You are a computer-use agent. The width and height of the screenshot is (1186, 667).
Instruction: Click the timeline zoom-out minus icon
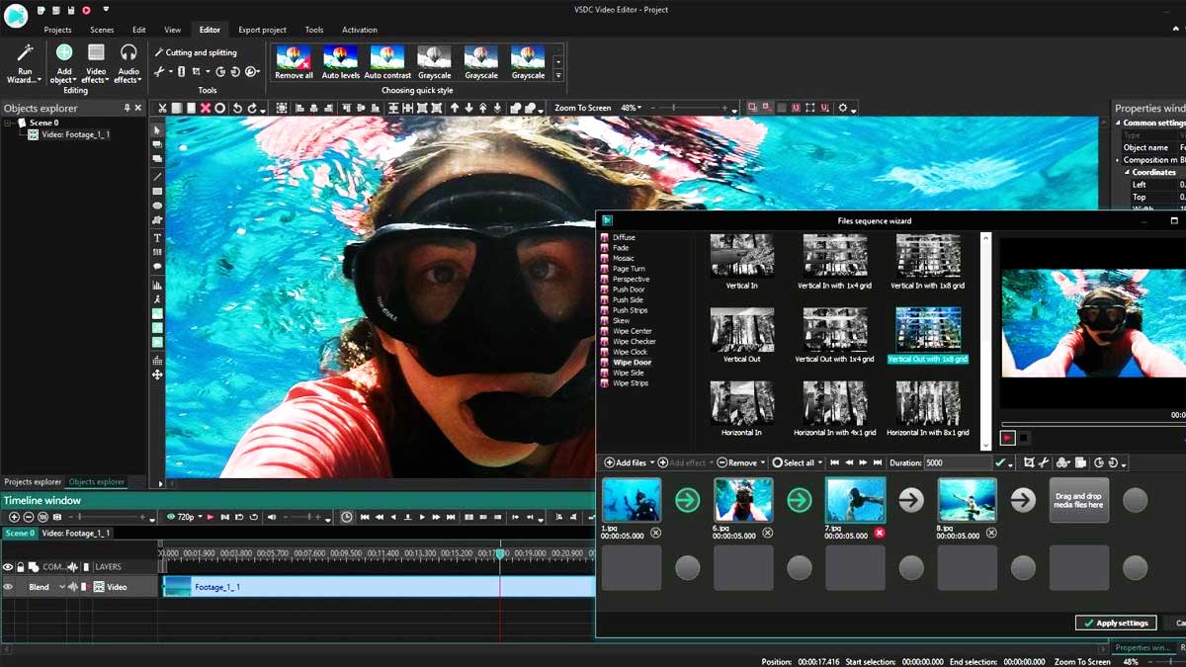click(x=29, y=517)
